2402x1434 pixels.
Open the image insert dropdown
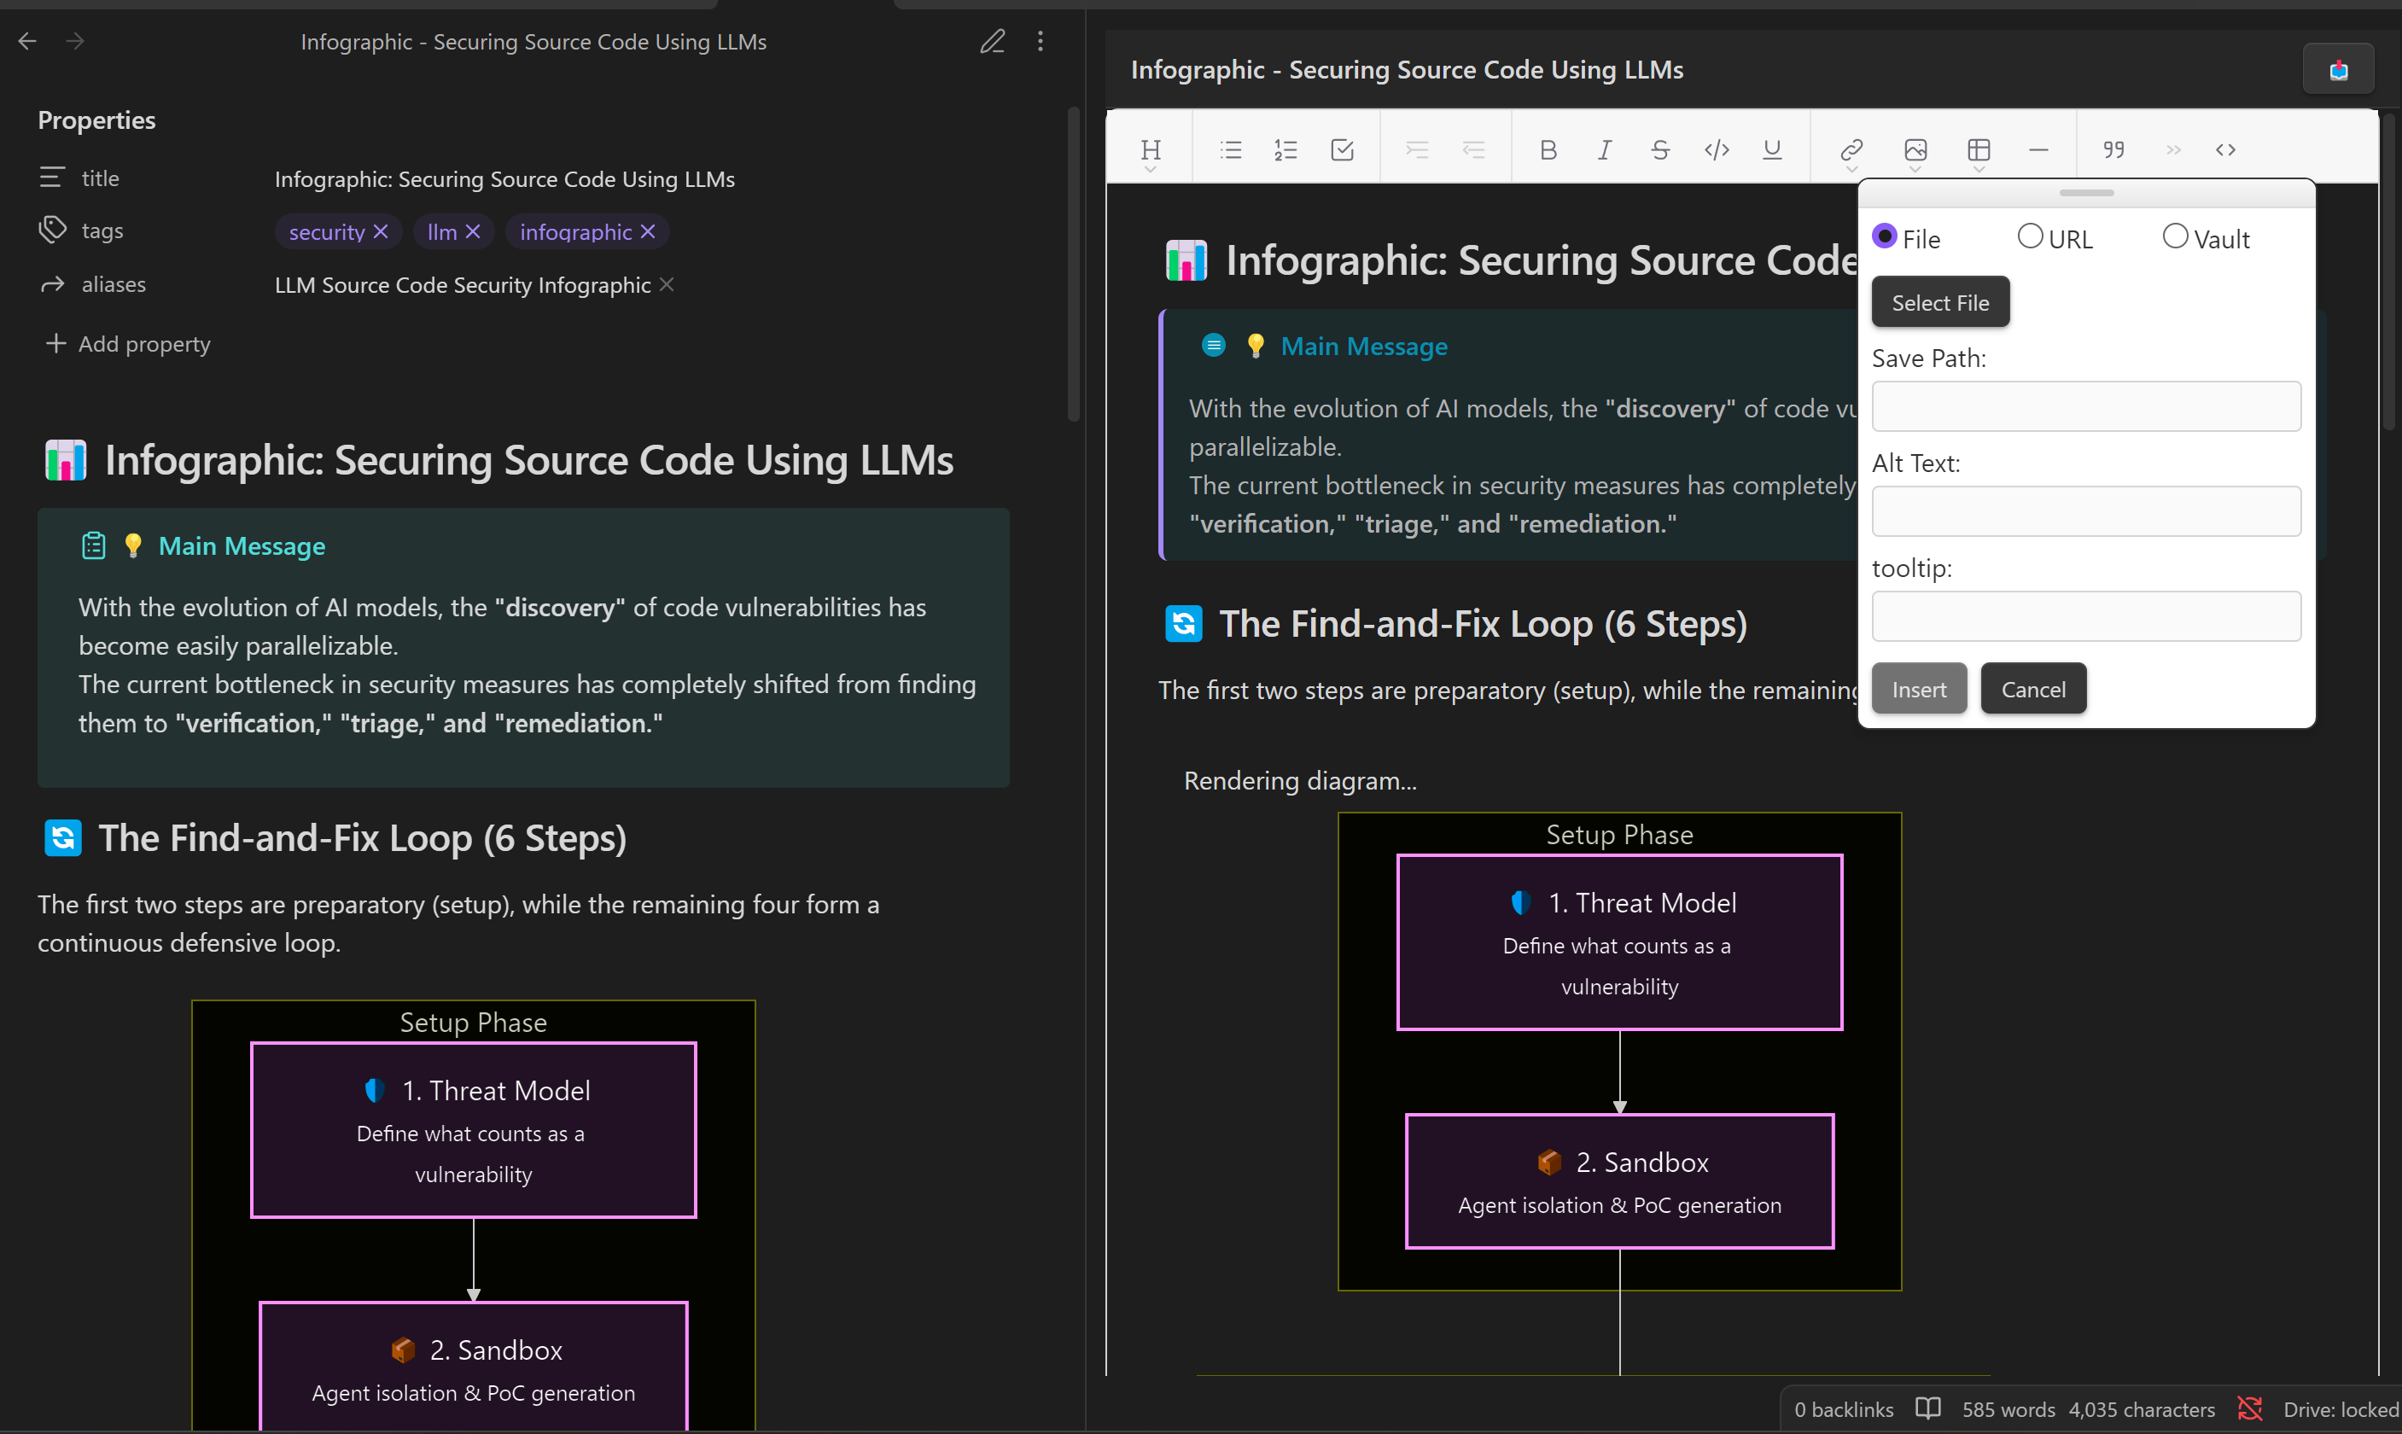click(1915, 152)
